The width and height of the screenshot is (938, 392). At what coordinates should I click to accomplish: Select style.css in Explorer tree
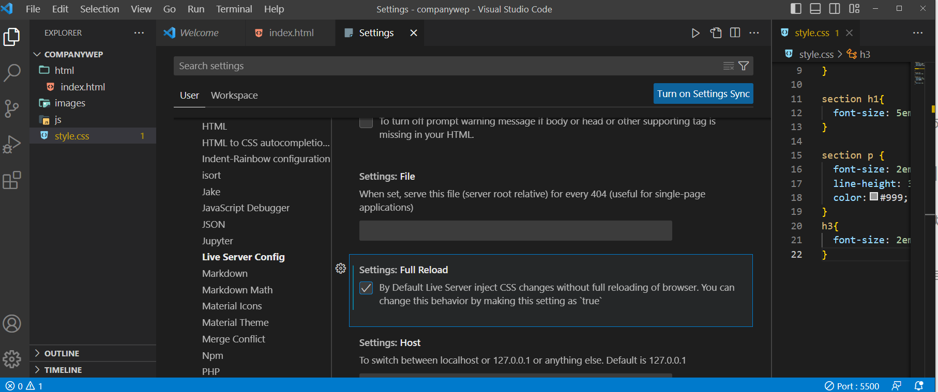pyautogui.click(x=93, y=136)
